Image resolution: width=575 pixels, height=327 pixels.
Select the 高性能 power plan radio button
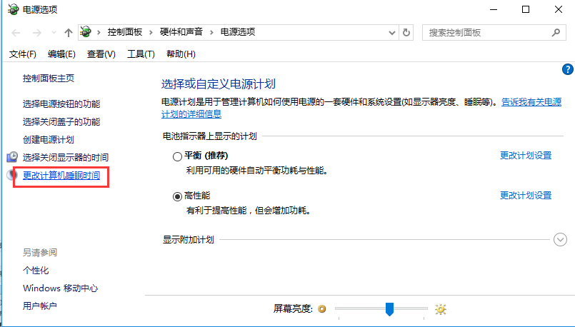click(x=178, y=196)
